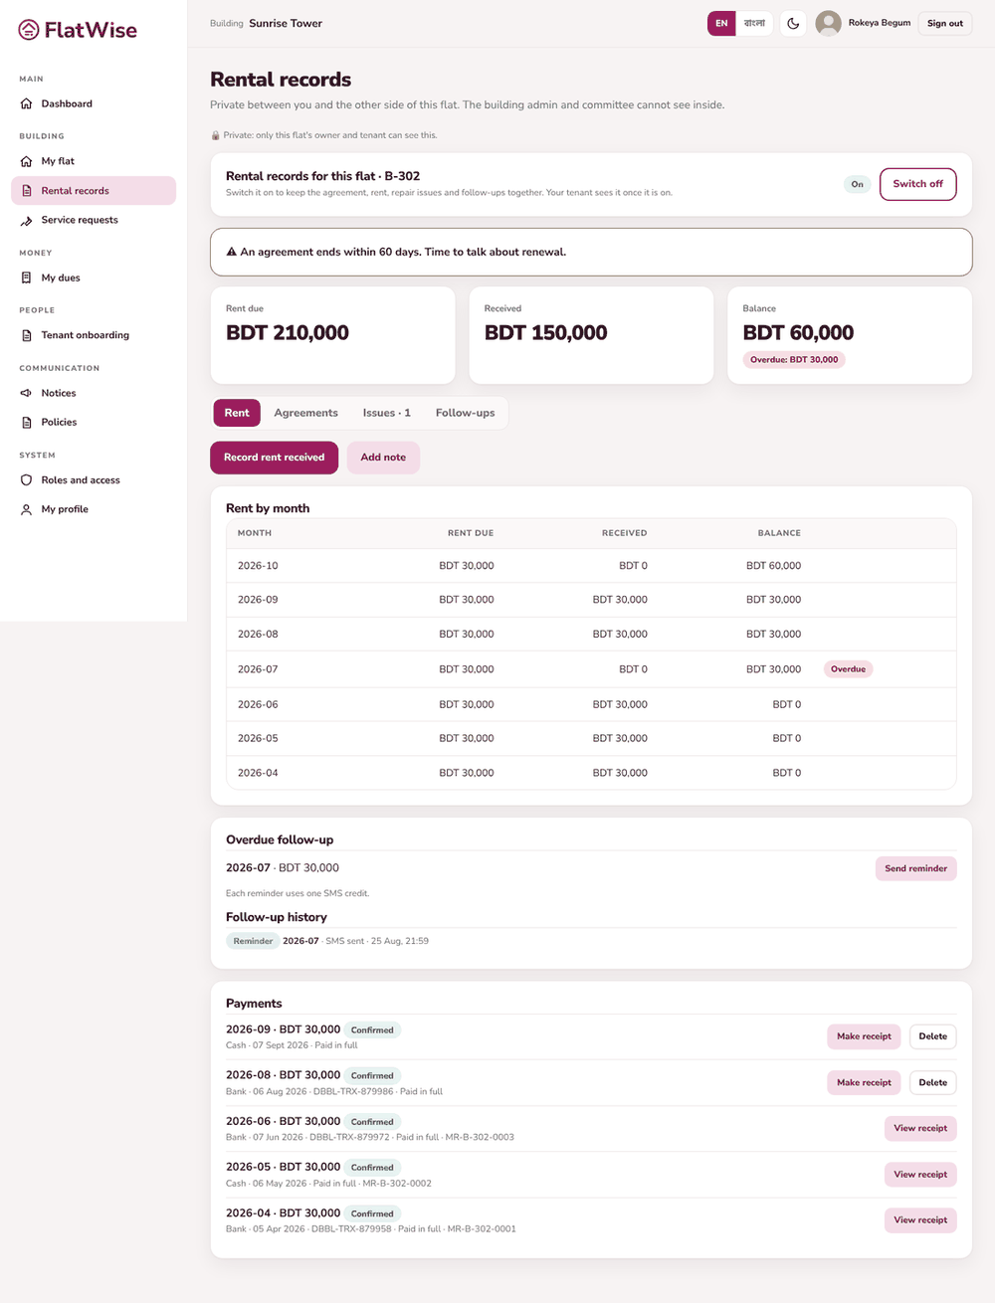
Task: Click the Roles and access shield icon
Action: tap(27, 480)
